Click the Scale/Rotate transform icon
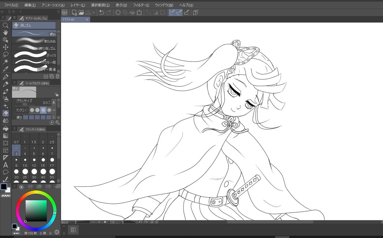Screen dimensions: 383x238 click(x=139, y=12)
